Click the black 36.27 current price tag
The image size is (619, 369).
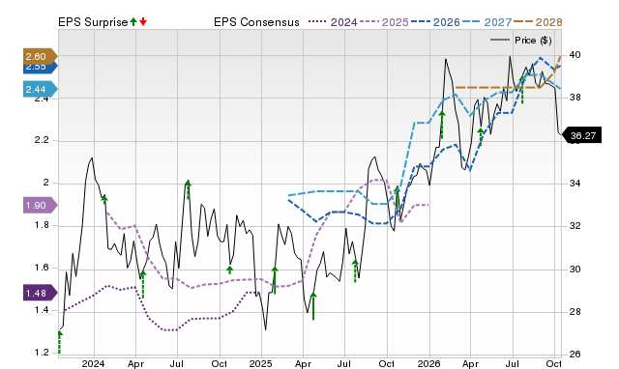pos(581,135)
